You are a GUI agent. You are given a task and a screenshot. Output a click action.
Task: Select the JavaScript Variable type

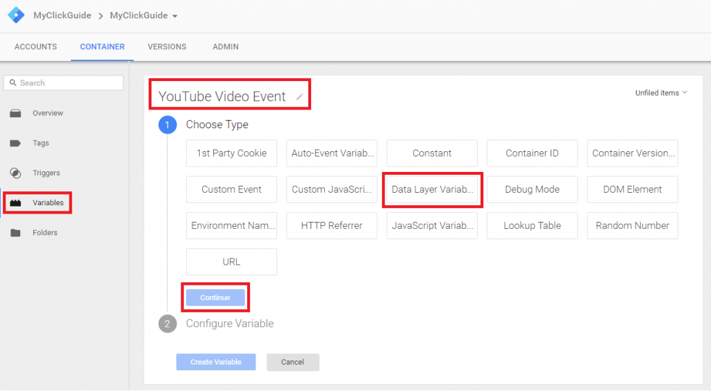click(432, 225)
